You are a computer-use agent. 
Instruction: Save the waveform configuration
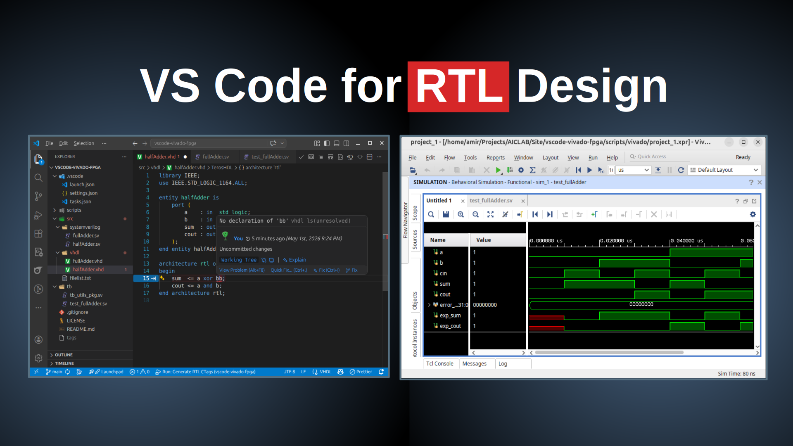[446, 214]
